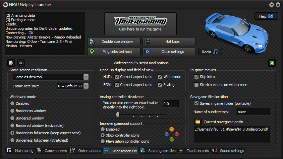Click the Close settings gear icon
This screenshot has width=283, height=159.
[x=147, y=52]
